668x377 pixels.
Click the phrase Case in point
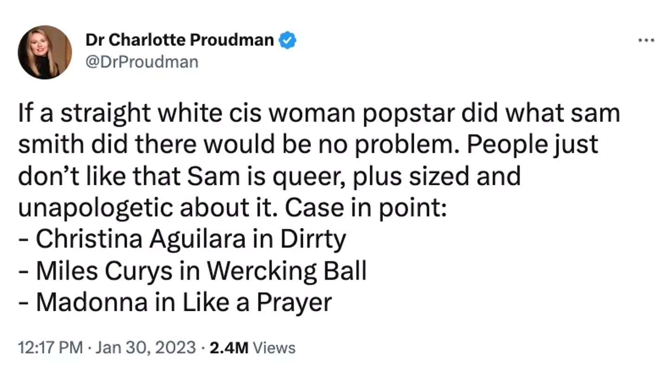tap(366, 208)
